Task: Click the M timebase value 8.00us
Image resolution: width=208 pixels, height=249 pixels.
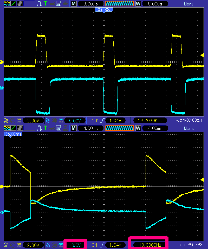Action: click(x=90, y=4)
